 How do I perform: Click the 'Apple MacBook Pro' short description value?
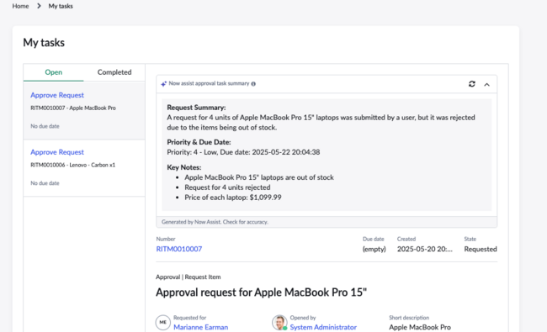(x=420, y=327)
